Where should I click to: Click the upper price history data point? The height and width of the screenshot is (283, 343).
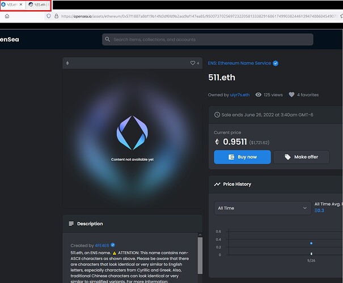[x=311, y=243]
